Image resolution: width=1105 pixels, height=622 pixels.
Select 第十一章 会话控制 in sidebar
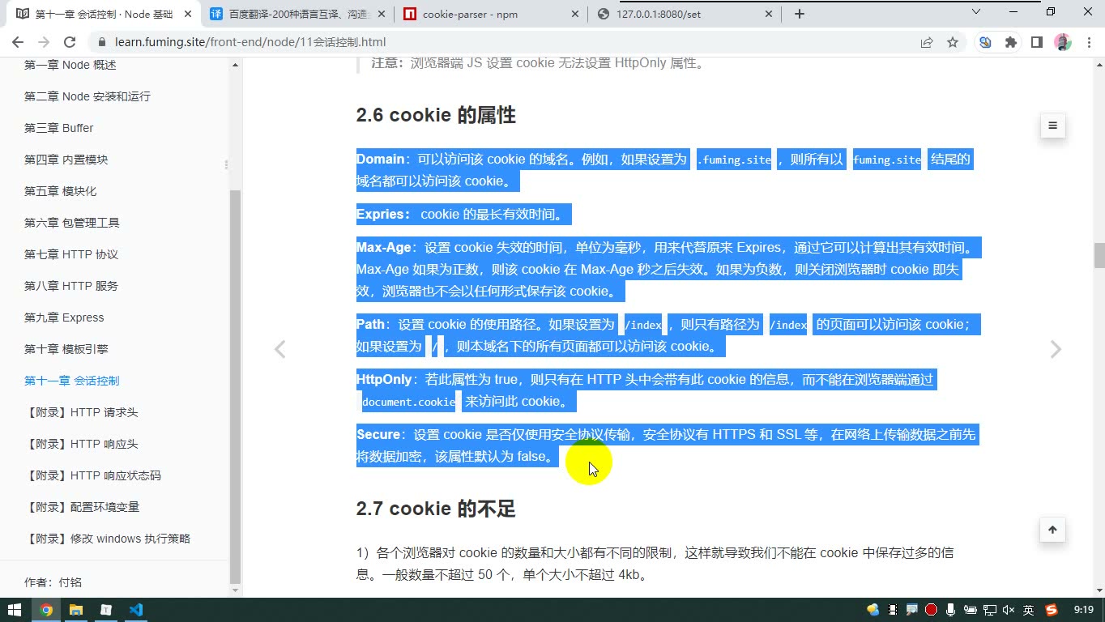pyautogui.click(x=71, y=381)
